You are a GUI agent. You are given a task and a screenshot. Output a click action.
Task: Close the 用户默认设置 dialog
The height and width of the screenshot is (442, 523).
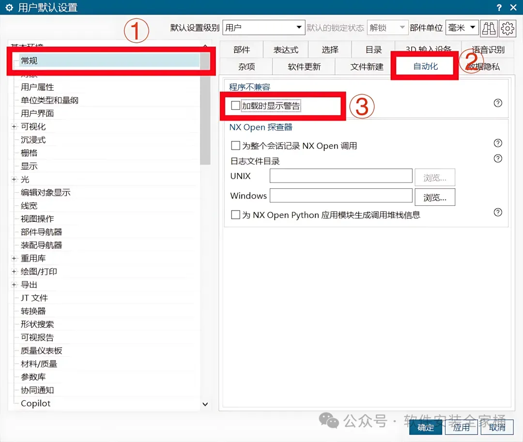(x=513, y=7)
